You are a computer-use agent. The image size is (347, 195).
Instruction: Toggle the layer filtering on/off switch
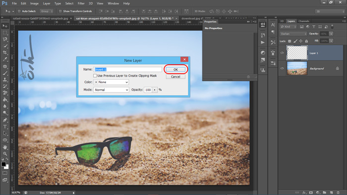[332, 27]
